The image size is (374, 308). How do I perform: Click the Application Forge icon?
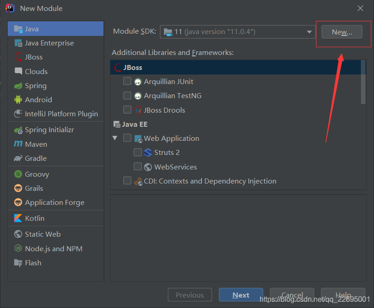[18, 202]
